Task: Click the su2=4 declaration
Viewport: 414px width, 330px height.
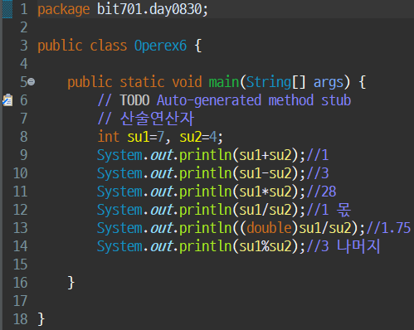Action: click(198, 137)
